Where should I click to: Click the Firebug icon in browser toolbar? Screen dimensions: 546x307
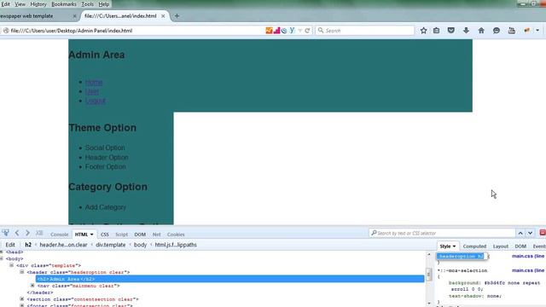(527, 31)
